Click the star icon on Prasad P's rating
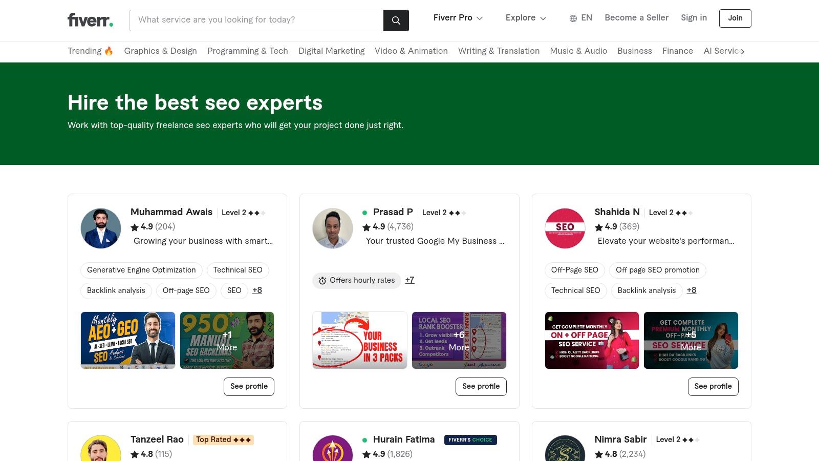This screenshot has height=461, width=819. click(x=367, y=227)
